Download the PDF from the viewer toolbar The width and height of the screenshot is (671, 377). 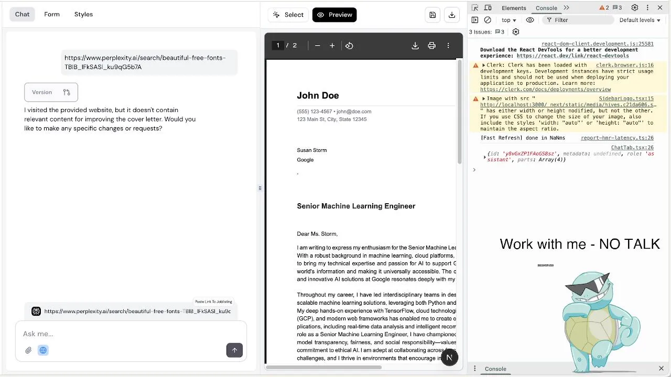(x=415, y=46)
